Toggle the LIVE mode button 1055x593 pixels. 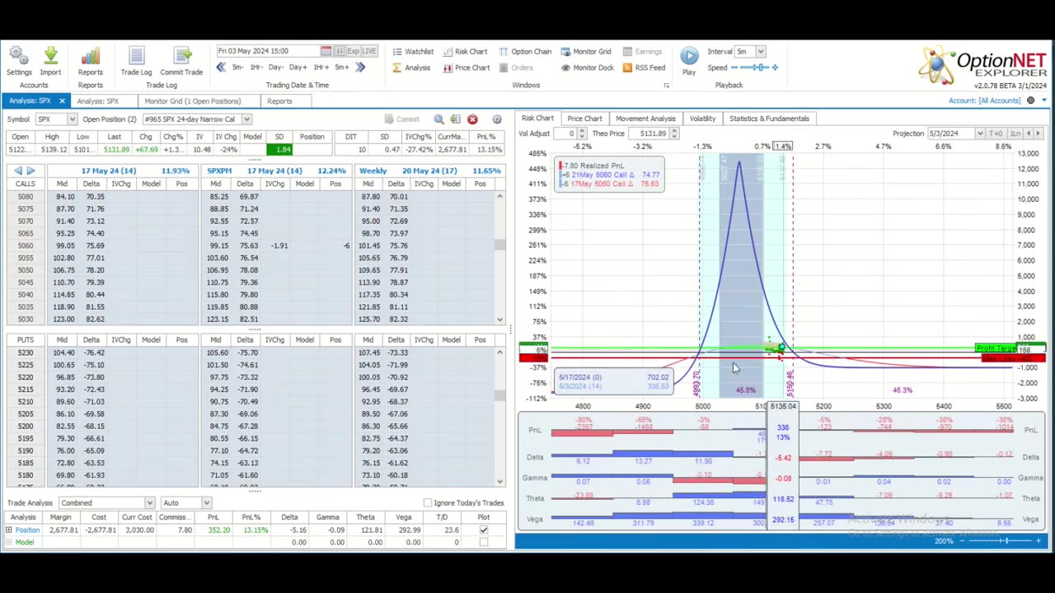tap(368, 51)
